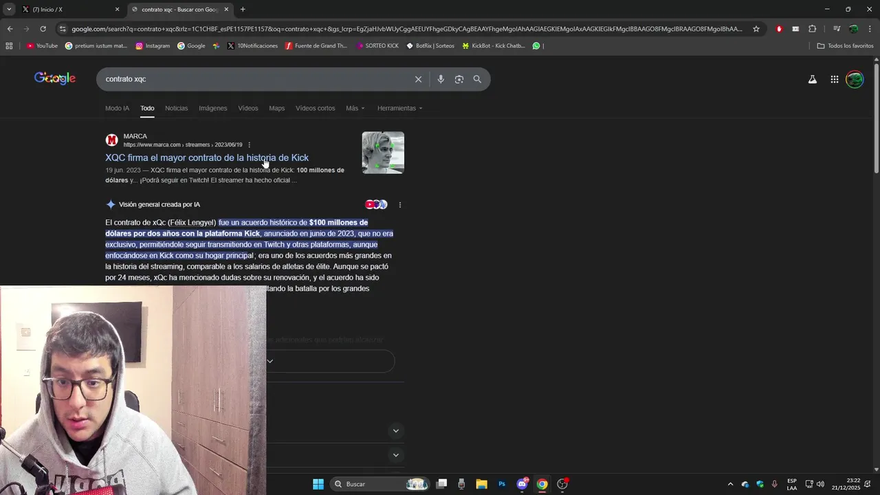The image size is (880, 495).
Task: Bookmark this page with the star icon
Action: [756, 29]
